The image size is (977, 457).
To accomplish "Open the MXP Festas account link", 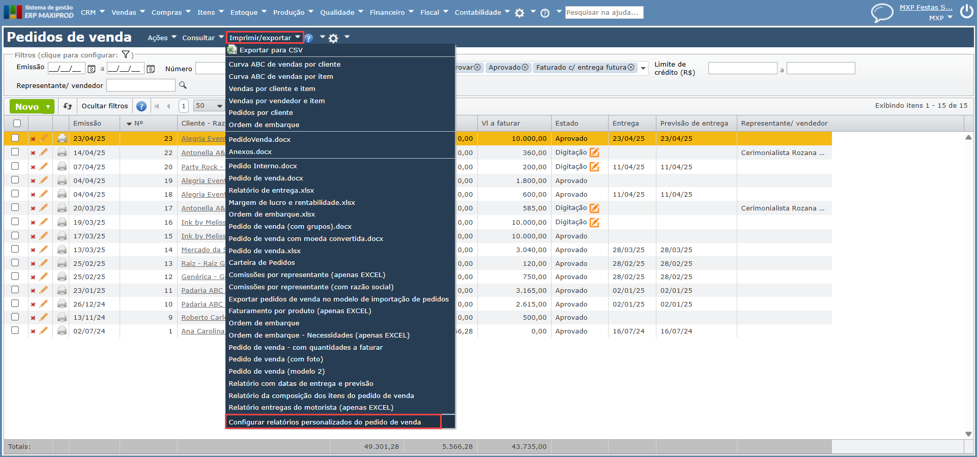I will pyautogui.click(x=926, y=7).
